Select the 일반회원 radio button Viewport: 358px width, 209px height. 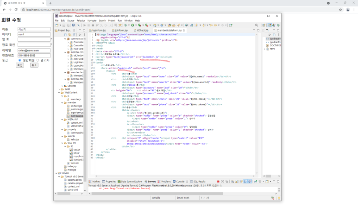19,60
